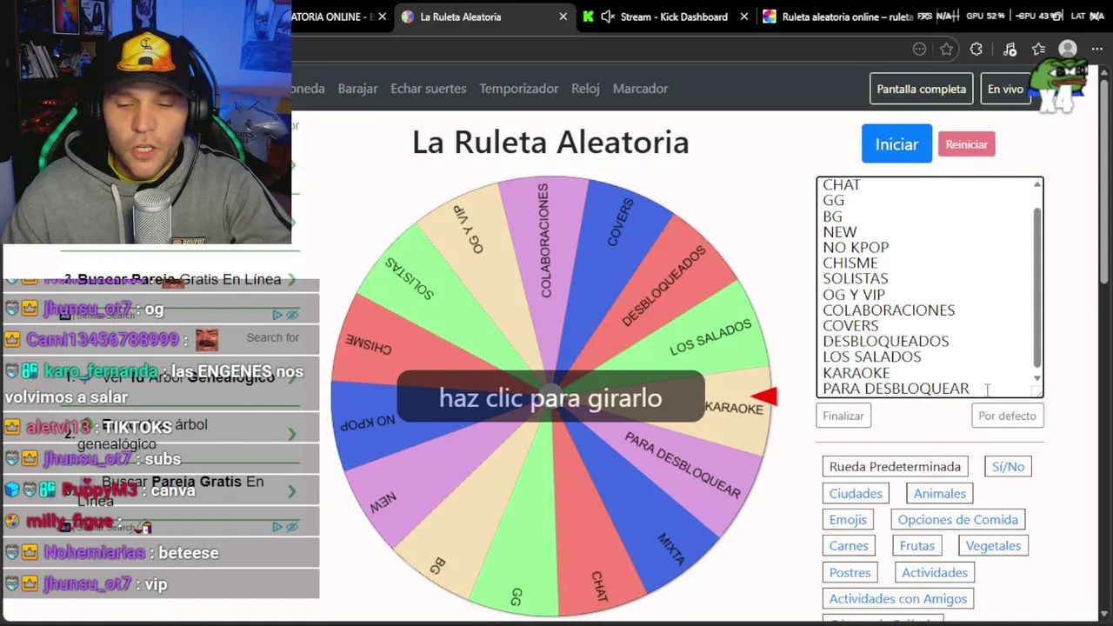Click the KARAOKE wheel segment
Image resolution: width=1113 pixels, height=626 pixels.
point(733,409)
